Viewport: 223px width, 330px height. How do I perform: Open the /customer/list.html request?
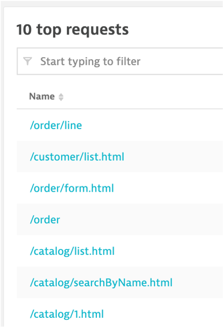coord(77,157)
